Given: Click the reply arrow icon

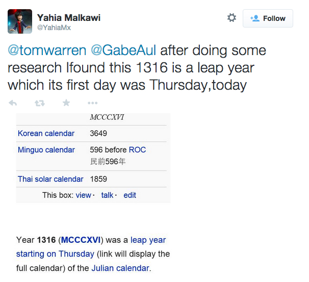Looking at the screenshot, I should [13, 103].
